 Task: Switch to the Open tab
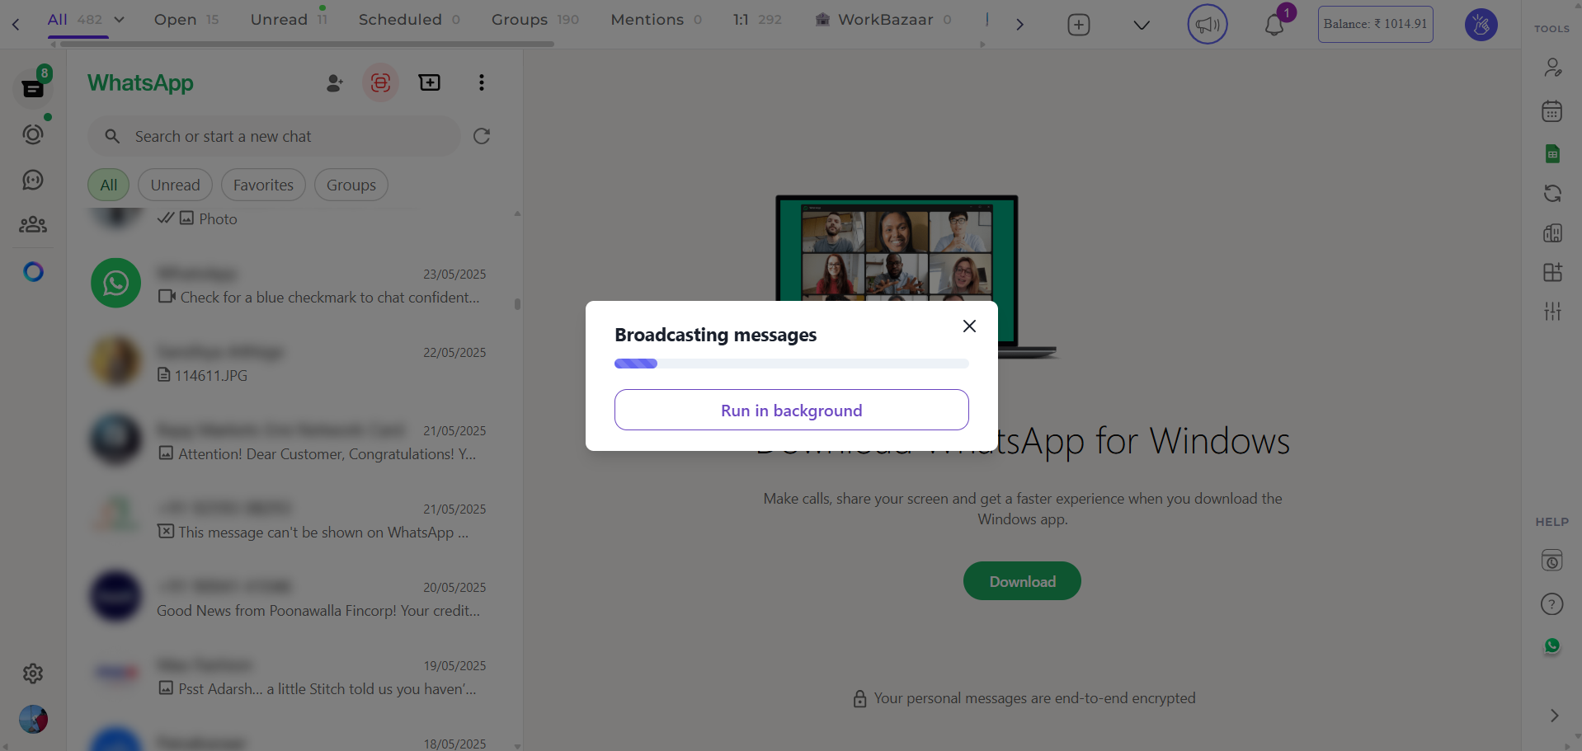[x=186, y=19]
